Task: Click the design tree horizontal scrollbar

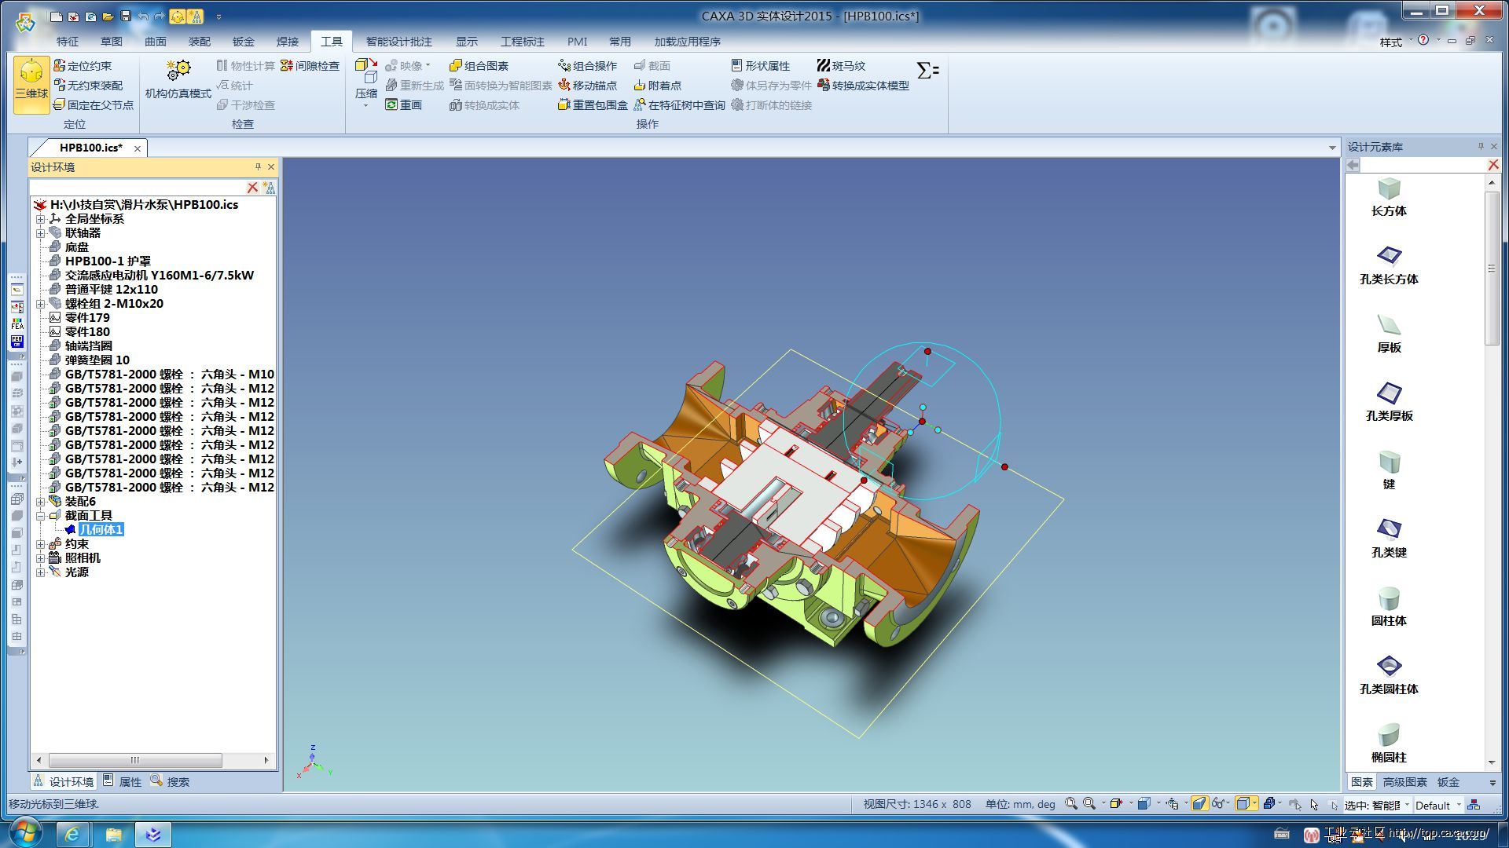Action: pos(135,760)
